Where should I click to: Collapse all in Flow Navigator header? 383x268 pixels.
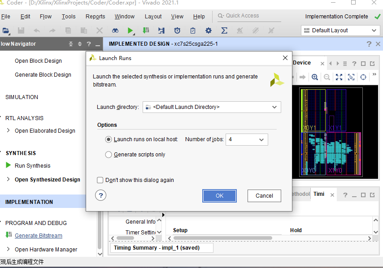70,44
